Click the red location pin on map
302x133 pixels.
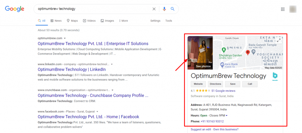pos(248,52)
